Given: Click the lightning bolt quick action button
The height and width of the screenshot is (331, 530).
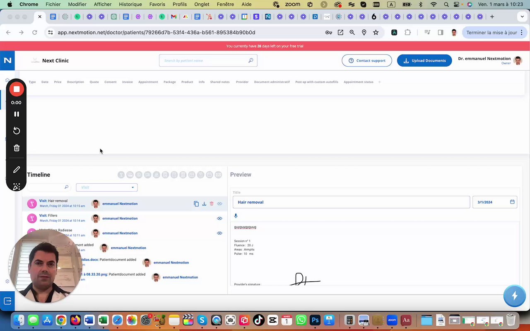Looking at the screenshot, I should 515,296.
